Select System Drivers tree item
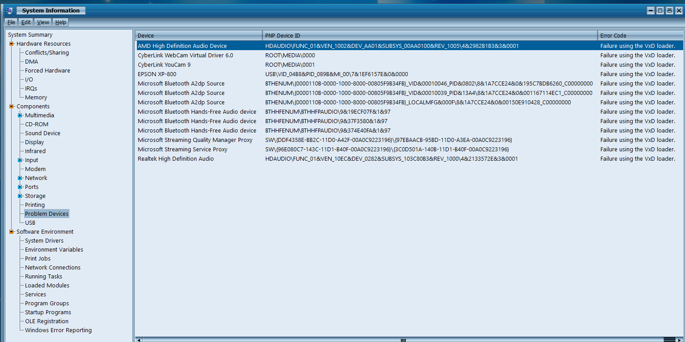 pyautogui.click(x=44, y=241)
